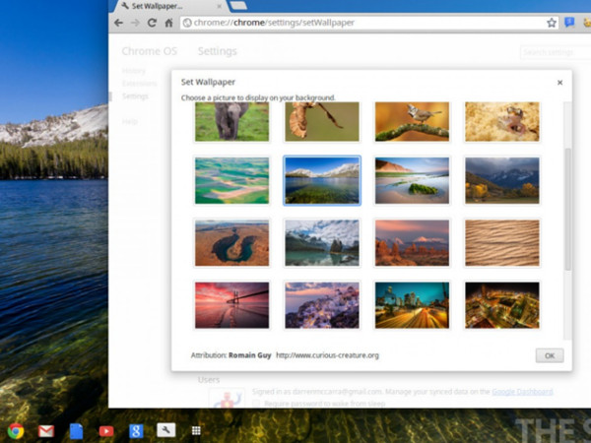Screen dimensions: 591x443
Task: Open Chrome from the shelf
Action: tap(16, 431)
